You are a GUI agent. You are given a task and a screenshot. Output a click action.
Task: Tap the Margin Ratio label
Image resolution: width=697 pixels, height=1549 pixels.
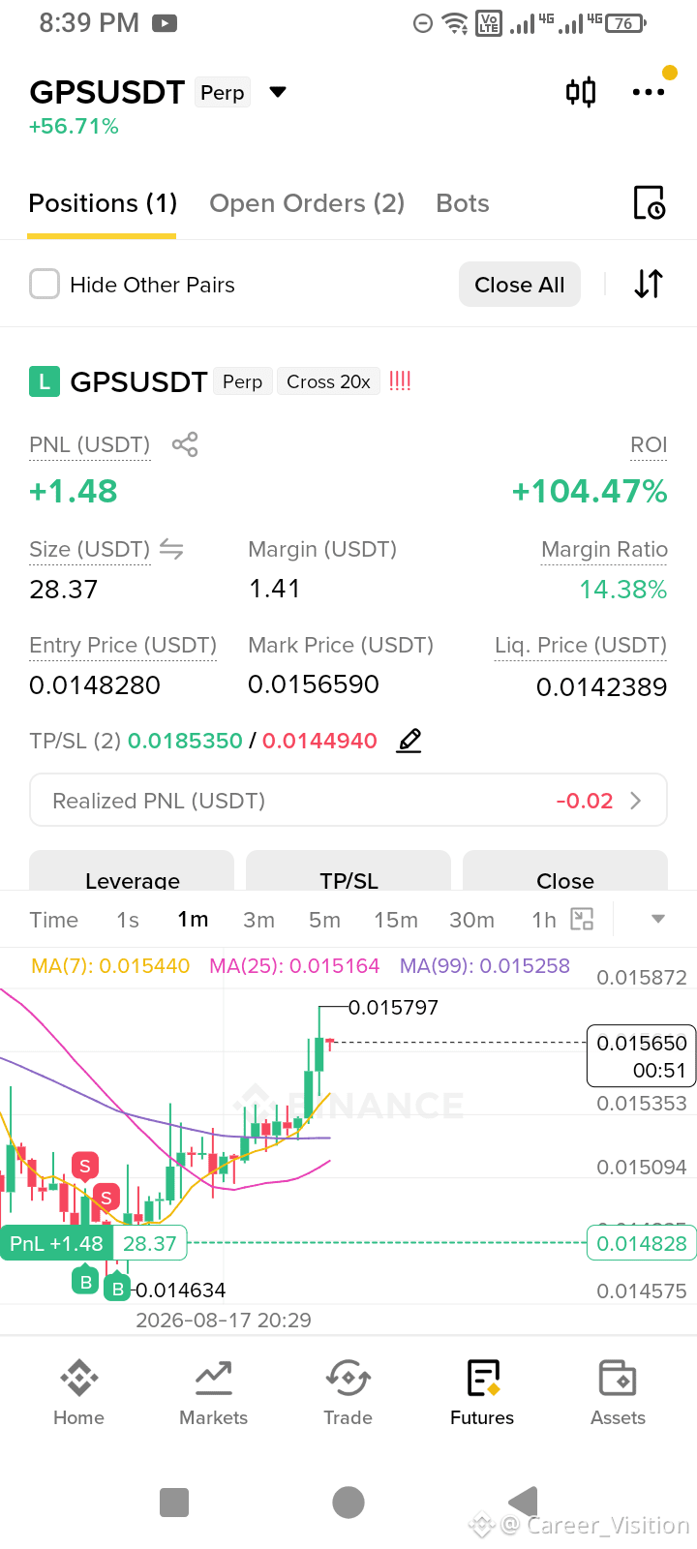coord(604,549)
